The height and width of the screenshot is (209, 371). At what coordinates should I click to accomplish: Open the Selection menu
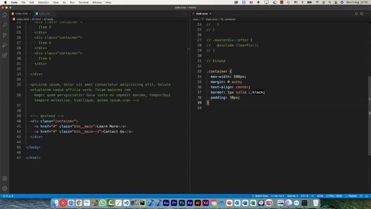(x=43, y=2)
